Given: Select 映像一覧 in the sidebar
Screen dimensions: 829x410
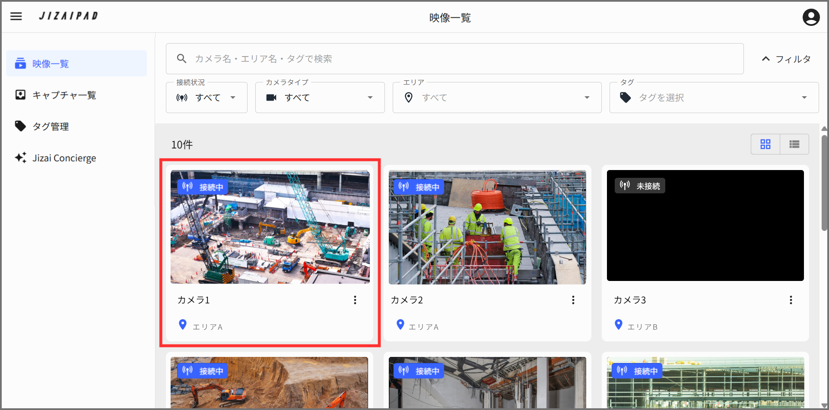Looking at the screenshot, I should tap(76, 63).
